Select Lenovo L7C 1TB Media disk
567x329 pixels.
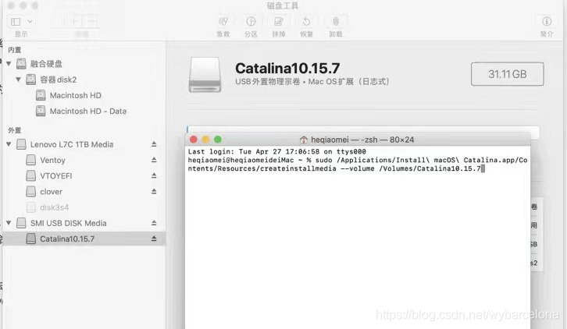tap(72, 144)
